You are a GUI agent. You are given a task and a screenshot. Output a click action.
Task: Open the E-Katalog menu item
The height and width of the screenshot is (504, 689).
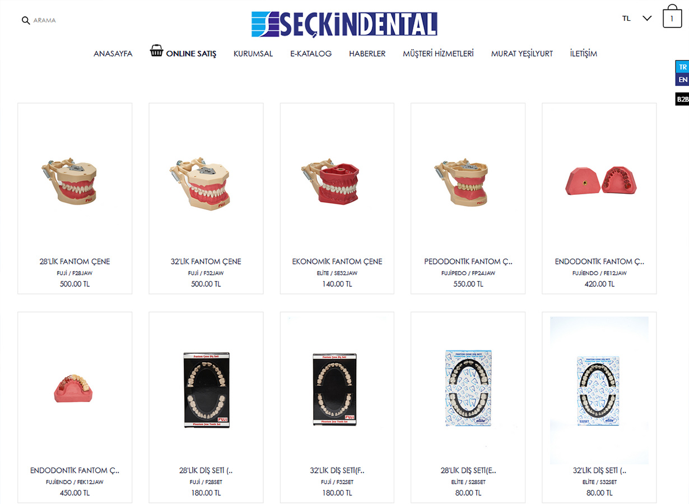click(311, 54)
